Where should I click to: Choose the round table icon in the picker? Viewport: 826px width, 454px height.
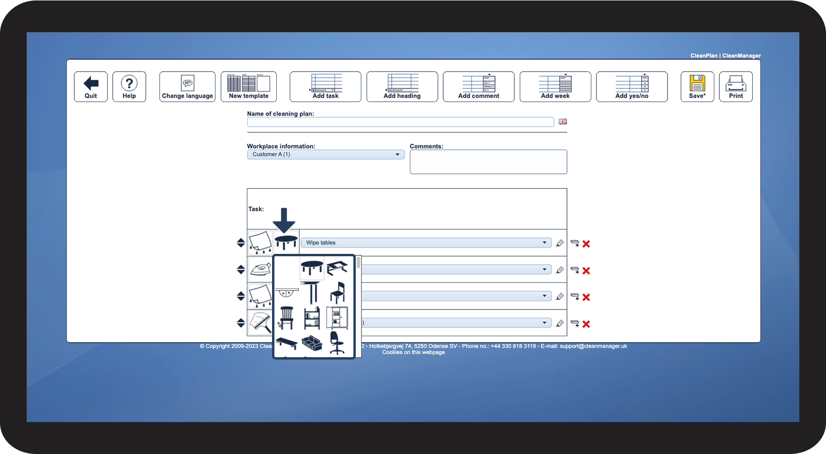312,268
